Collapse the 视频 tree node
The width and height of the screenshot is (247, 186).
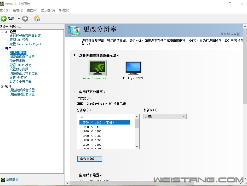(2, 86)
